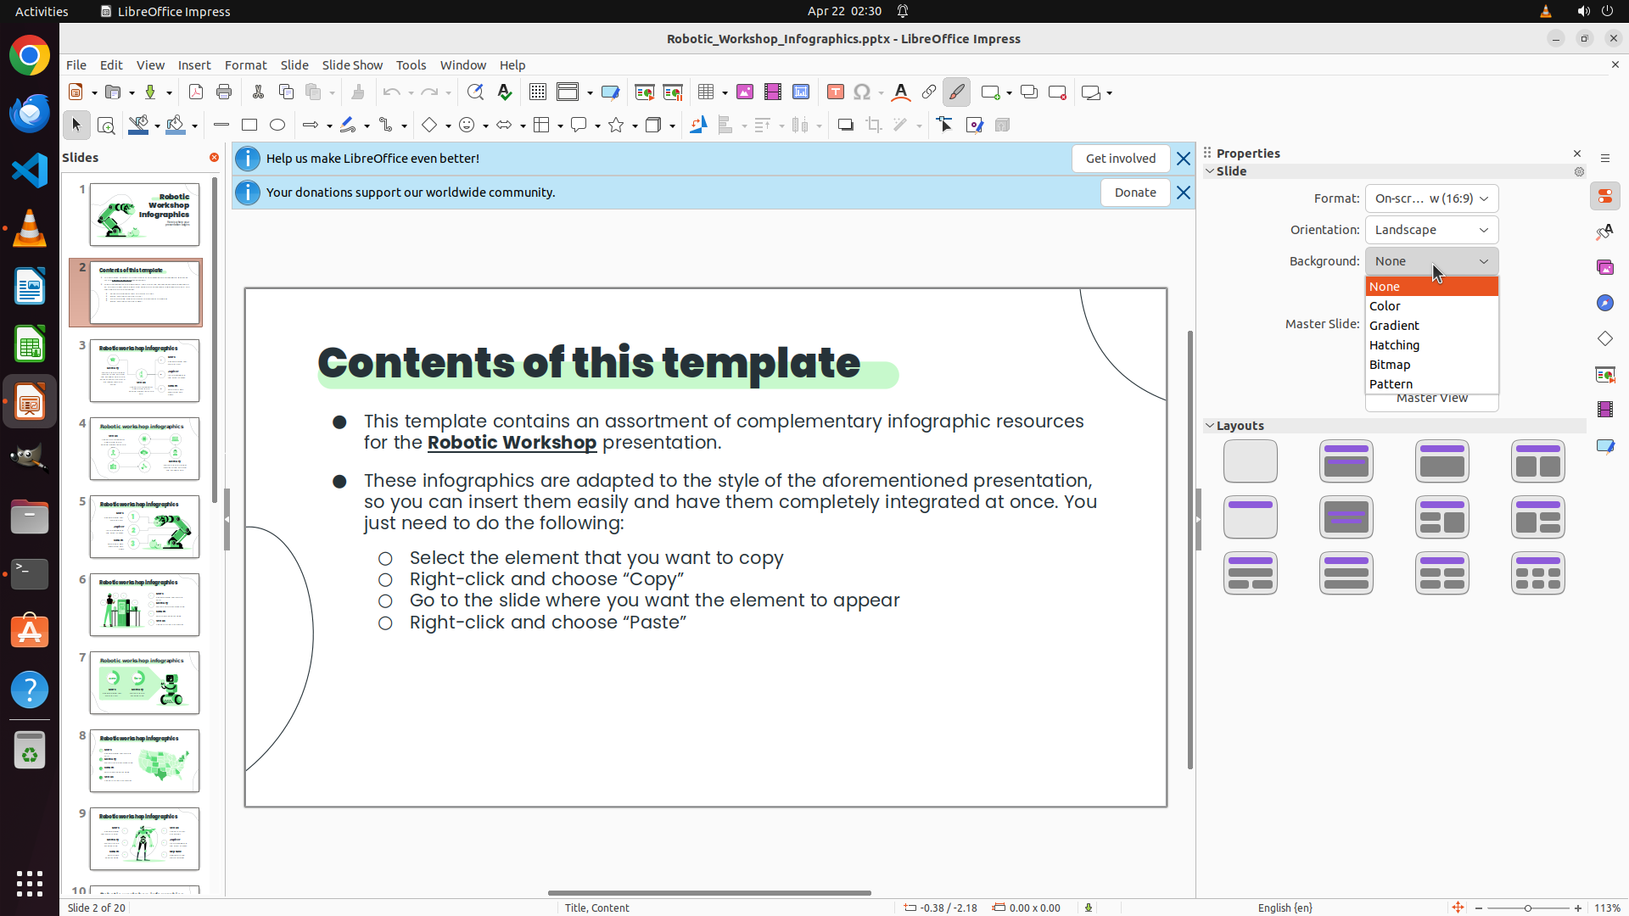
Task: Click the Get involved button
Action: 1120,159
